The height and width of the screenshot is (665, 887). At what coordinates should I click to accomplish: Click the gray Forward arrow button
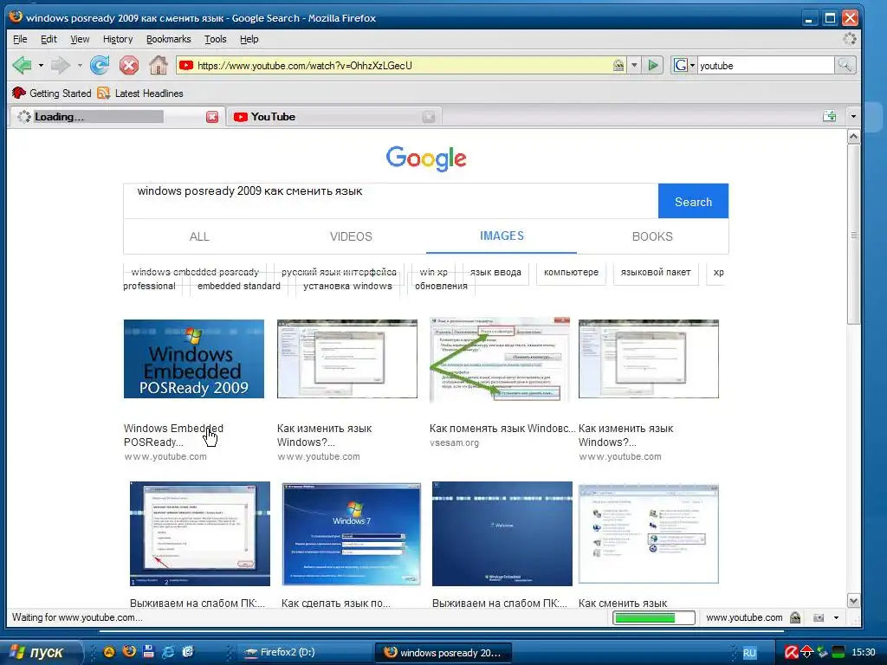(60, 66)
